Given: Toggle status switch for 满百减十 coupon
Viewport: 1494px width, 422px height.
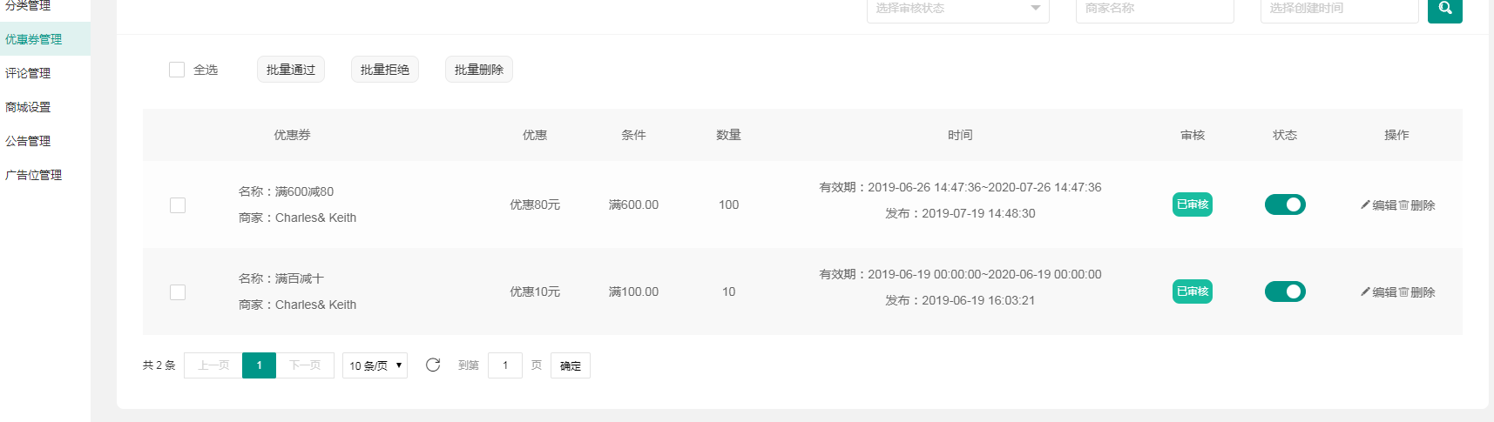Looking at the screenshot, I should [x=1285, y=291].
